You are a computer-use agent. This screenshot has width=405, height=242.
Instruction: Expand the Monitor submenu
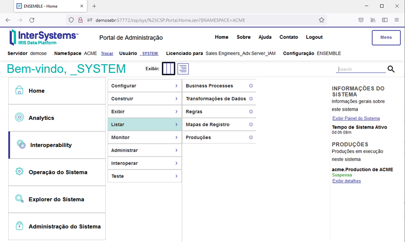pyautogui.click(x=144, y=138)
